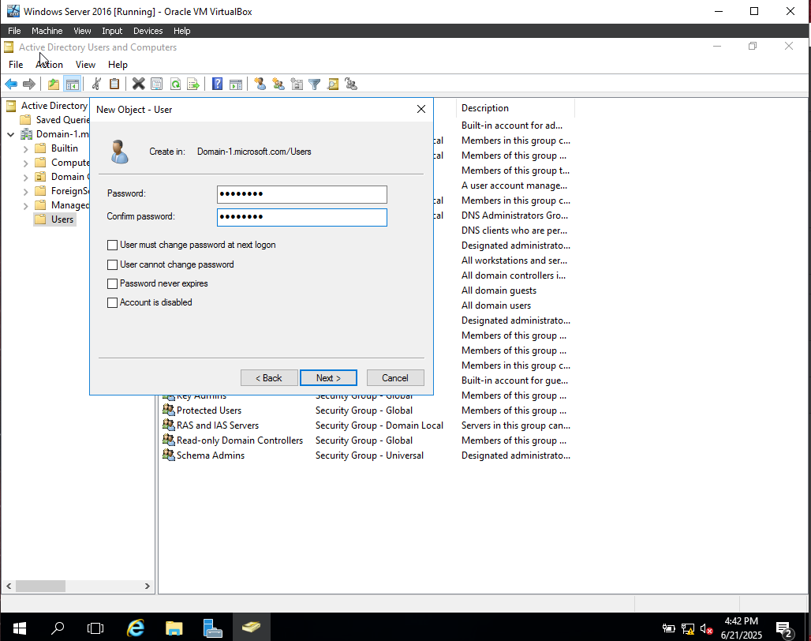Open Properties via the toolbar icon
Screen dimensions: 811x641
pos(157,84)
